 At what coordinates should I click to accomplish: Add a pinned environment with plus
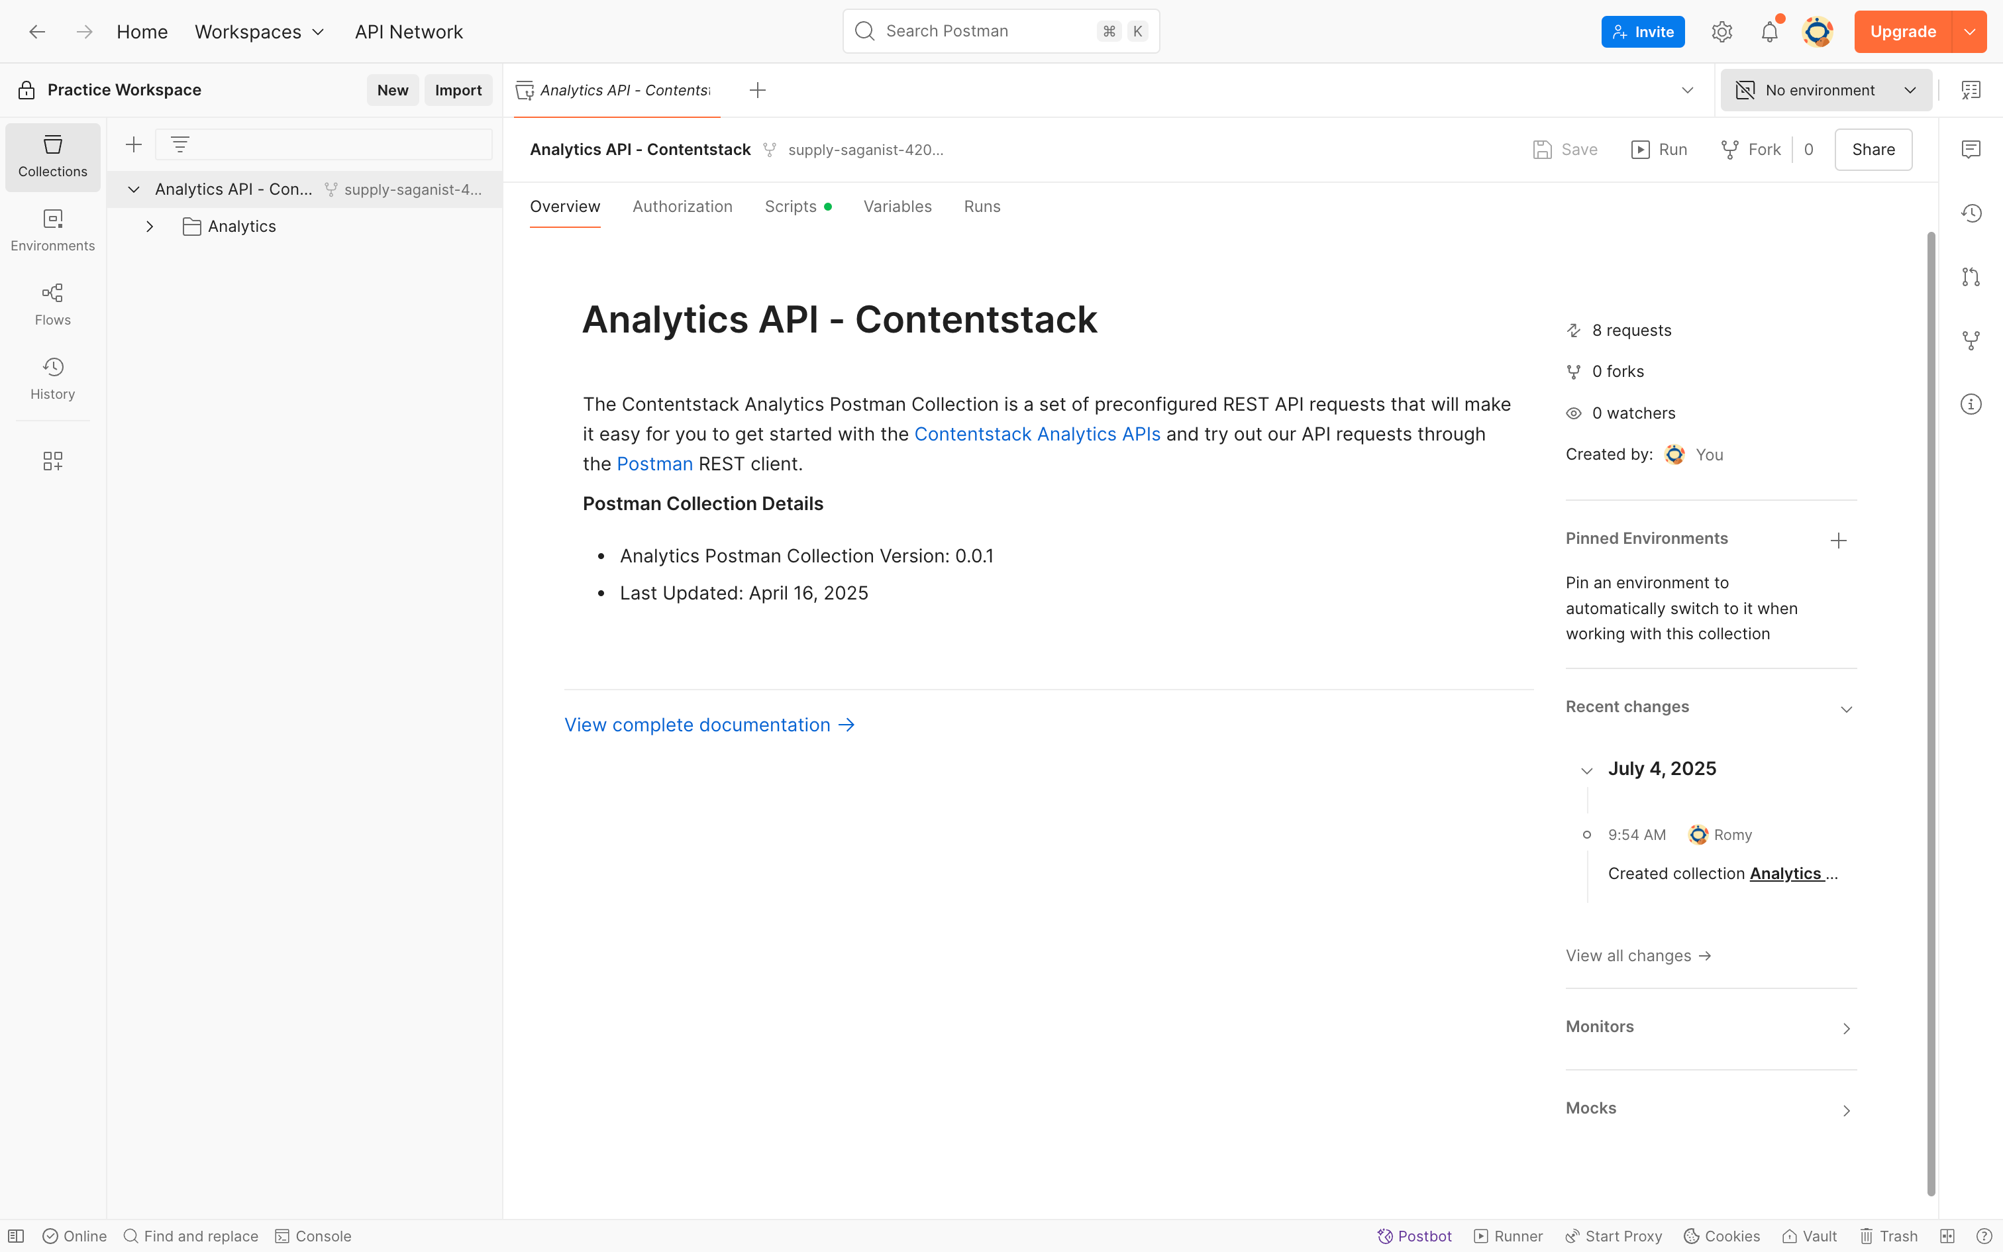pos(1838,541)
